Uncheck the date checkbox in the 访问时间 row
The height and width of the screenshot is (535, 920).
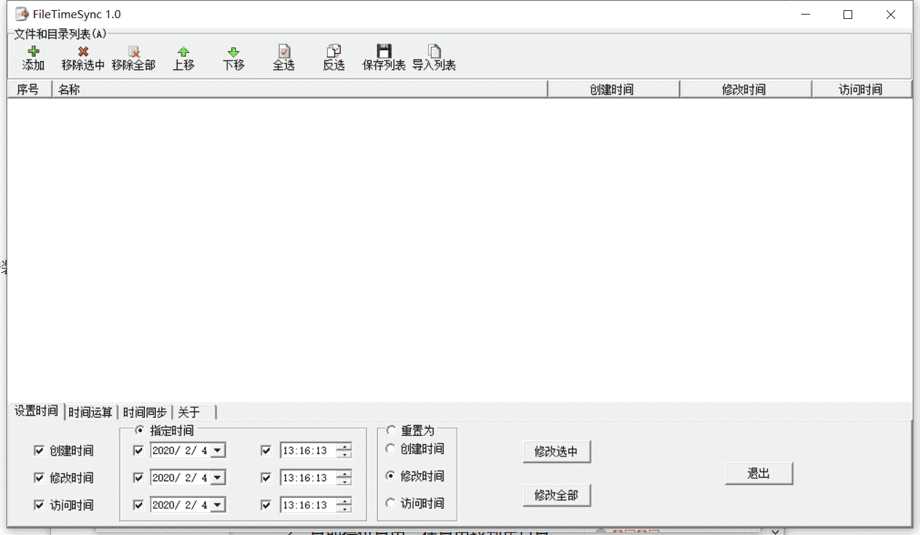[138, 504]
